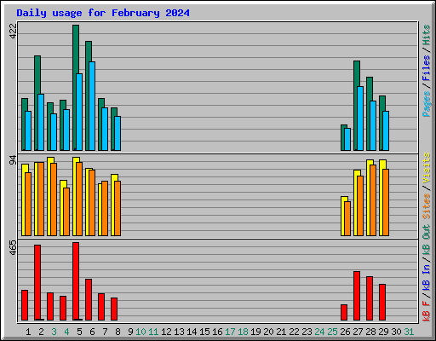Select the "Pages" legend label
Image resolution: width=436 pixels, height=341 pixels.
pos(426,104)
